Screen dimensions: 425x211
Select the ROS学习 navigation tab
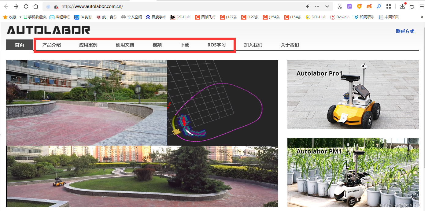217,45
